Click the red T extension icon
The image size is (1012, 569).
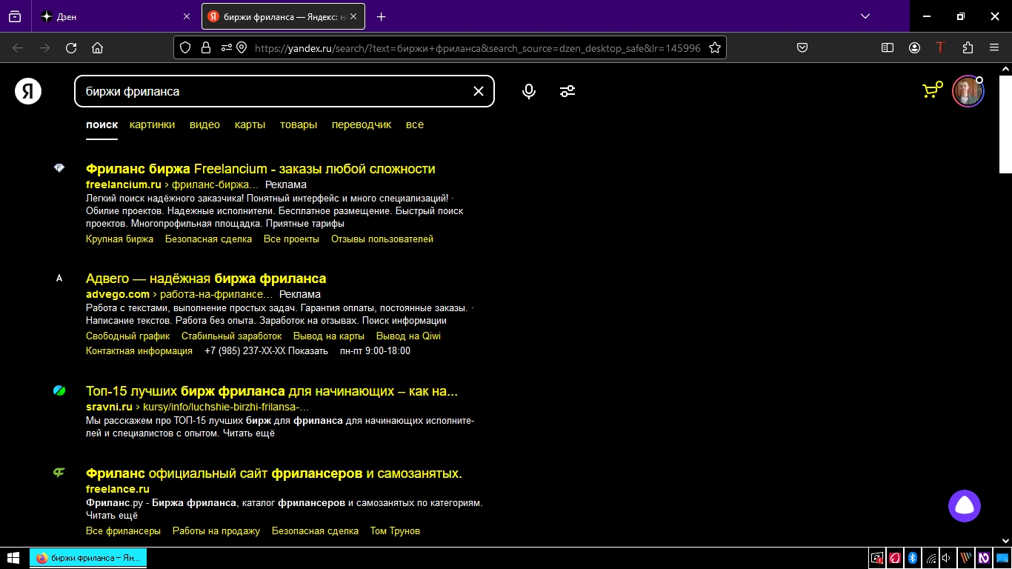941,47
